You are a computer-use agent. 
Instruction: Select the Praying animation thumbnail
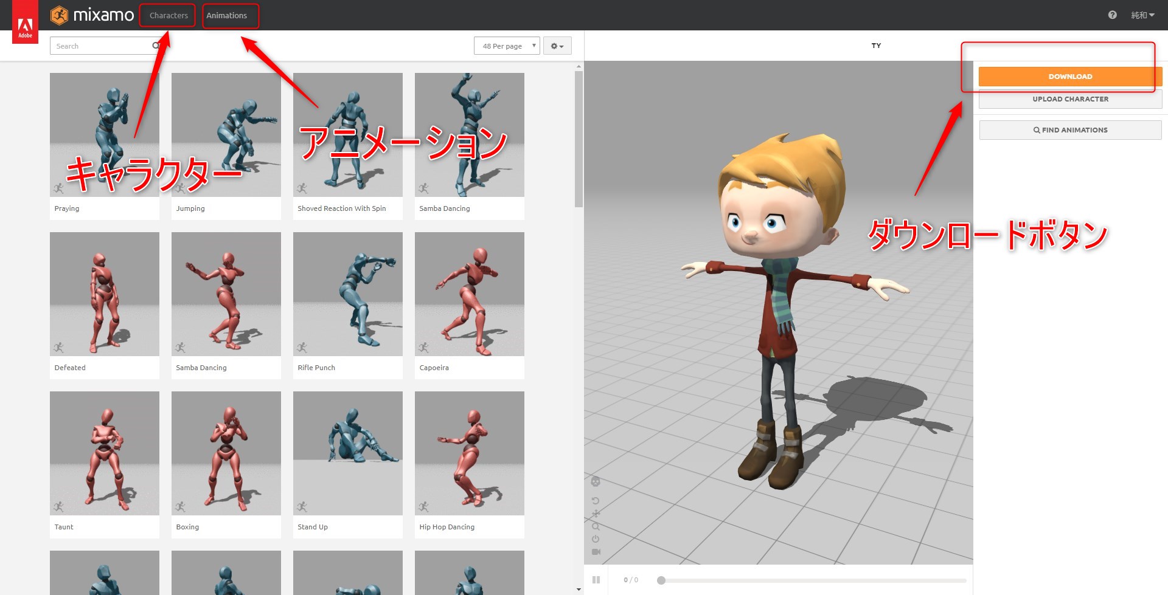[105, 135]
